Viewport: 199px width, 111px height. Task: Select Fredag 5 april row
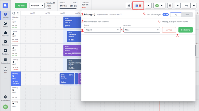pos(16,79)
